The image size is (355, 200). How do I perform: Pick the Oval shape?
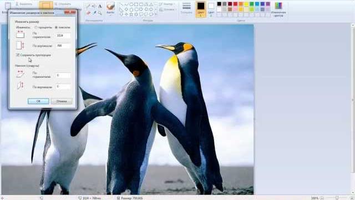[131, 4]
